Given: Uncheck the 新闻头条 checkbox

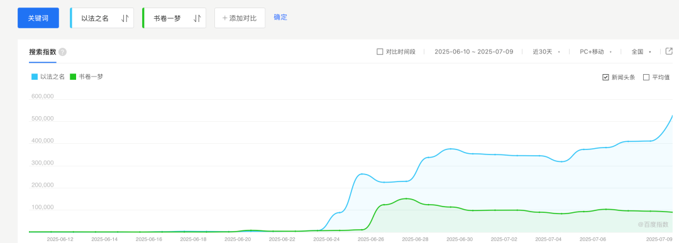Looking at the screenshot, I should (606, 77).
